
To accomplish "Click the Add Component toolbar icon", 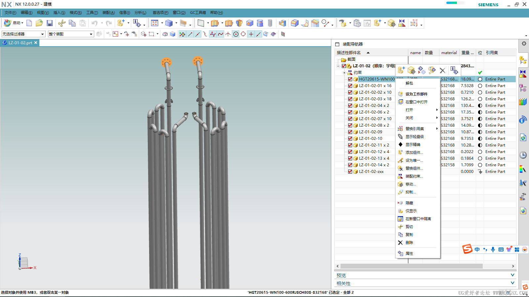I will pyautogui.click(x=121, y=23).
